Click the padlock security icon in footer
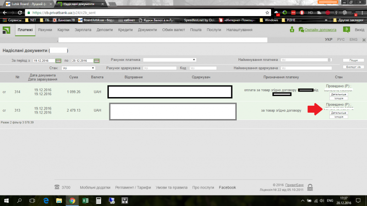 310,187
